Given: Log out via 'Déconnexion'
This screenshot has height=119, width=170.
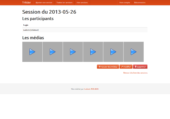Looking at the screenshot, I should point(140,2).
